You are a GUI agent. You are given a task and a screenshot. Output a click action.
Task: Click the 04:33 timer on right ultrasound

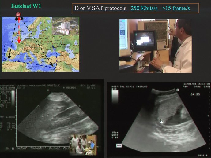(195, 94)
